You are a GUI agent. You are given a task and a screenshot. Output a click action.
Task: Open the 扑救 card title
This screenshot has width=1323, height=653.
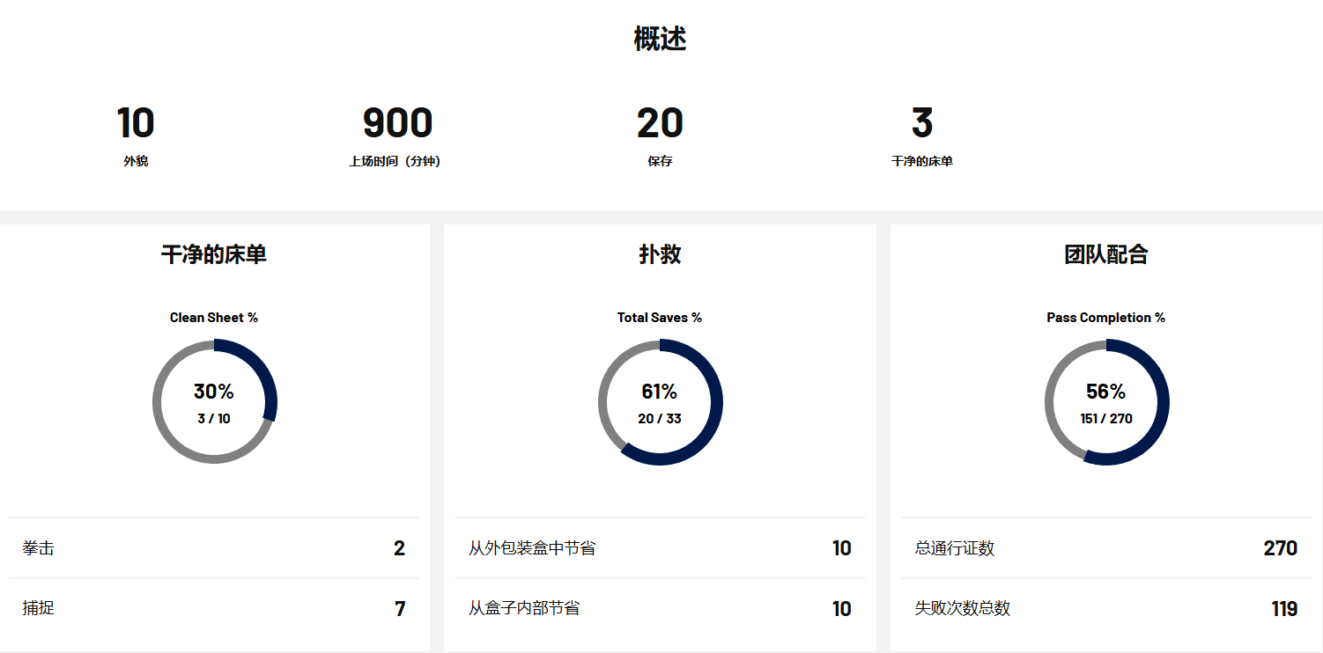(660, 255)
